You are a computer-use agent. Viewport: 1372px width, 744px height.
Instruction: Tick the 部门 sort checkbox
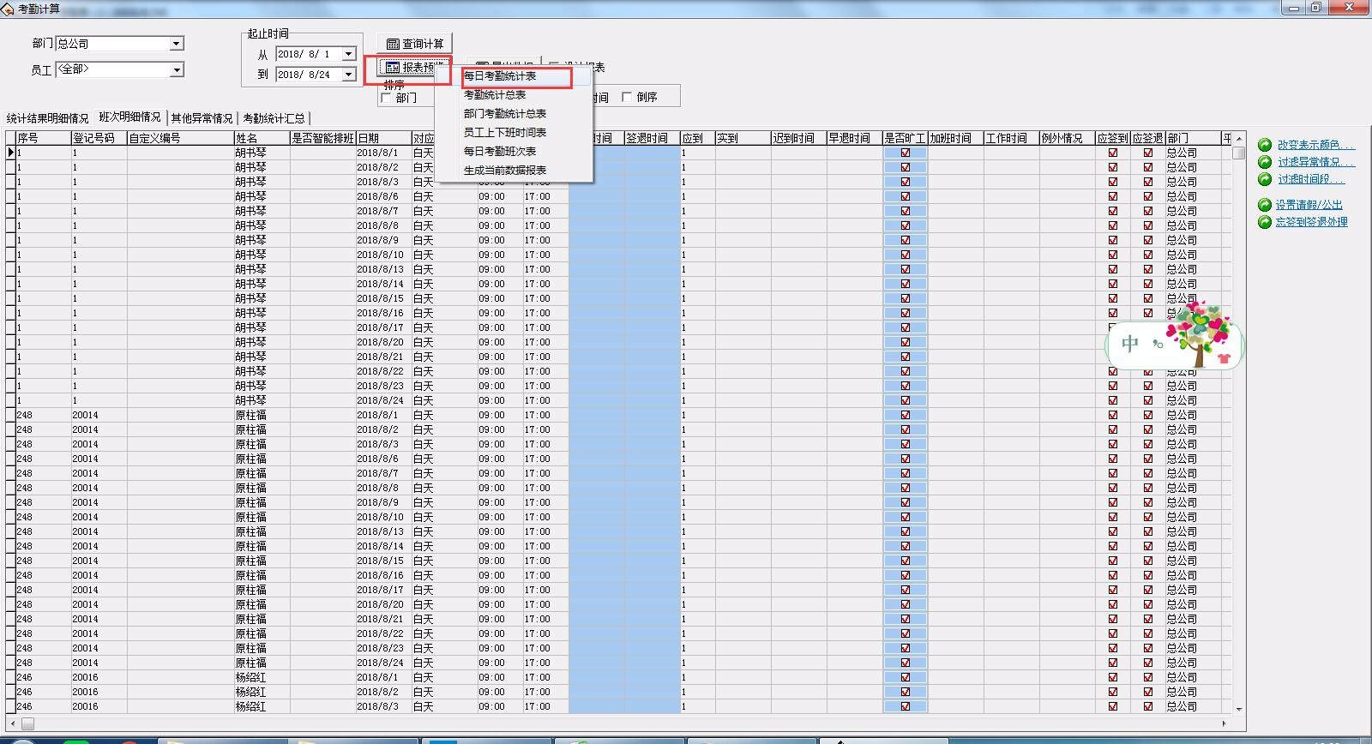386,98
